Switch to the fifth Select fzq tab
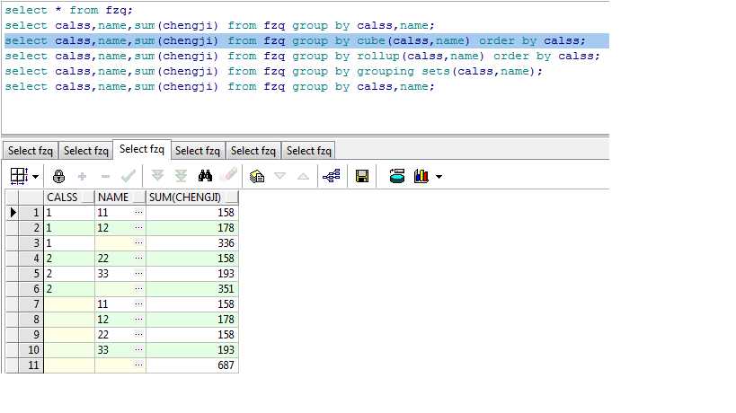The height and width of the screenshot is (413, 736). point(253,151)
